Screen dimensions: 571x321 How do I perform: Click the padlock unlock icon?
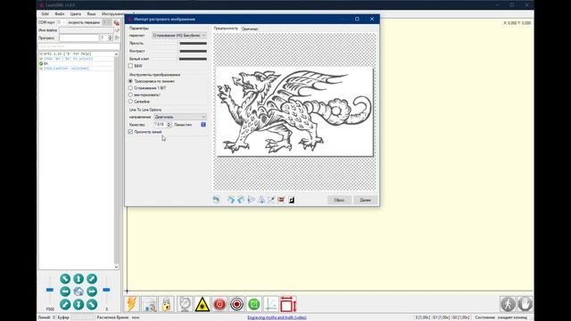[167, 304]
